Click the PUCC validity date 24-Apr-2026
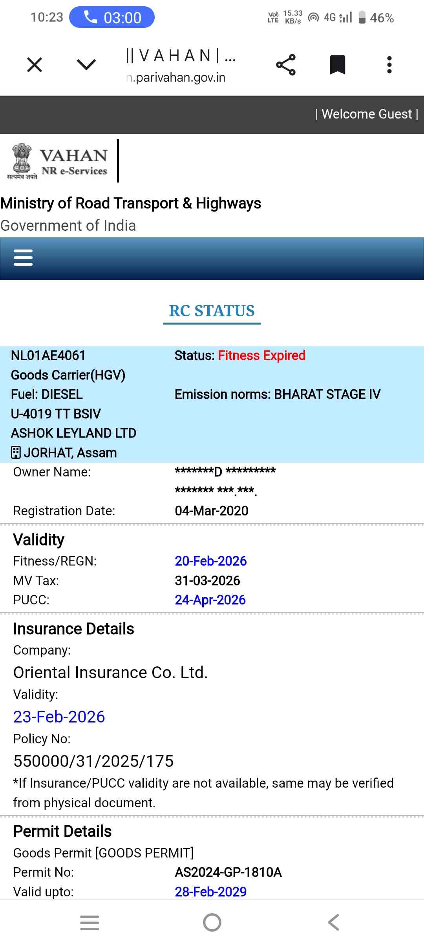The height and width of the screenshot is (945, 424). (x=210, y=600)
